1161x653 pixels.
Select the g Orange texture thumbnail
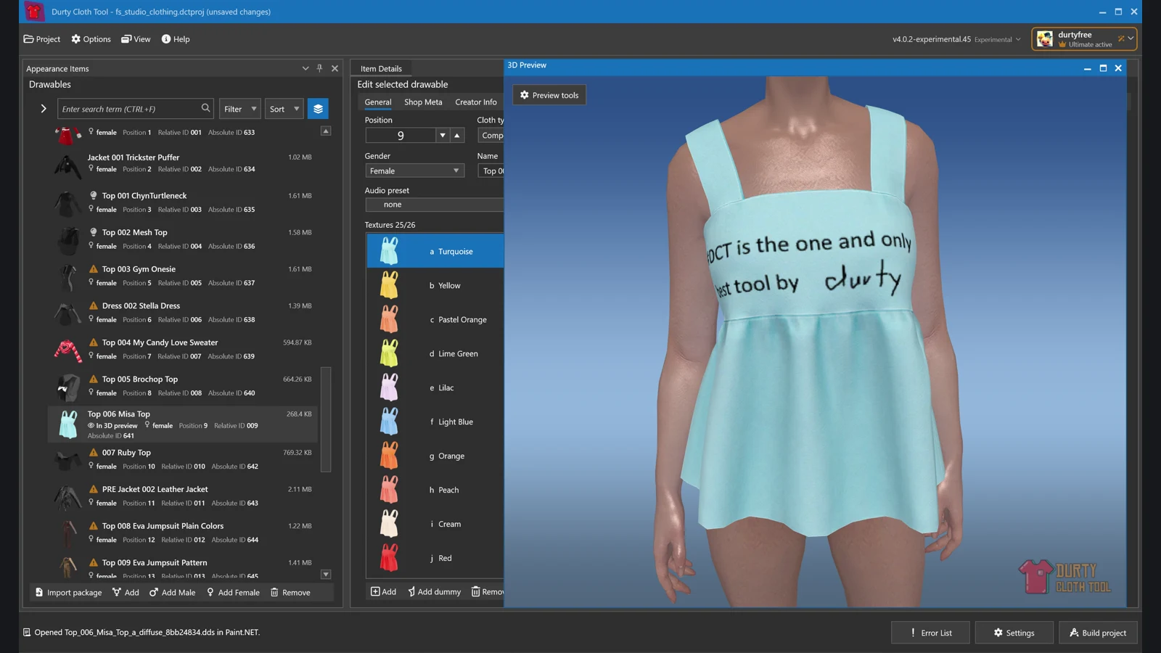[390, 456]
